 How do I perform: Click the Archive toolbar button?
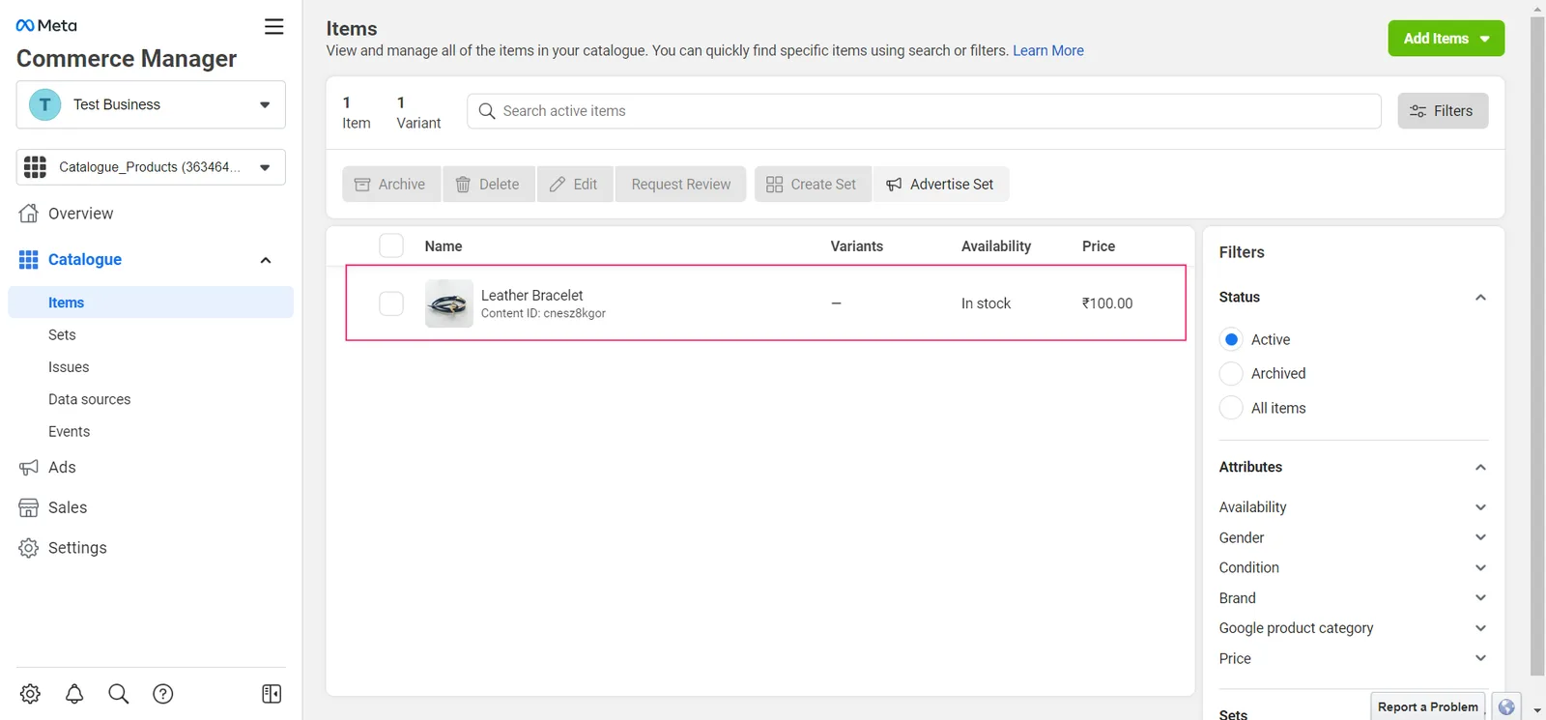pos(390,185)
